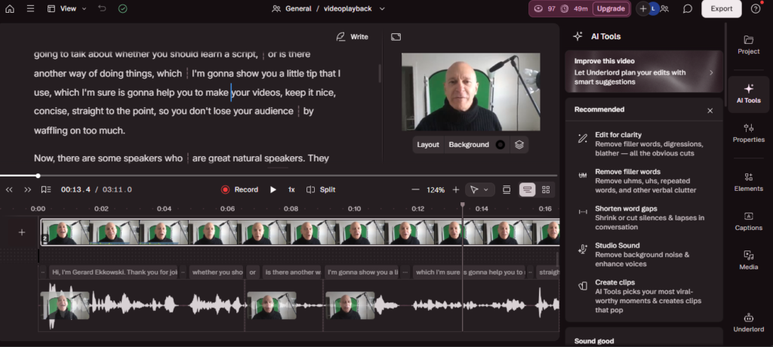Zoom out the timeline with minus
773x347 pixels.
point(415,190)
